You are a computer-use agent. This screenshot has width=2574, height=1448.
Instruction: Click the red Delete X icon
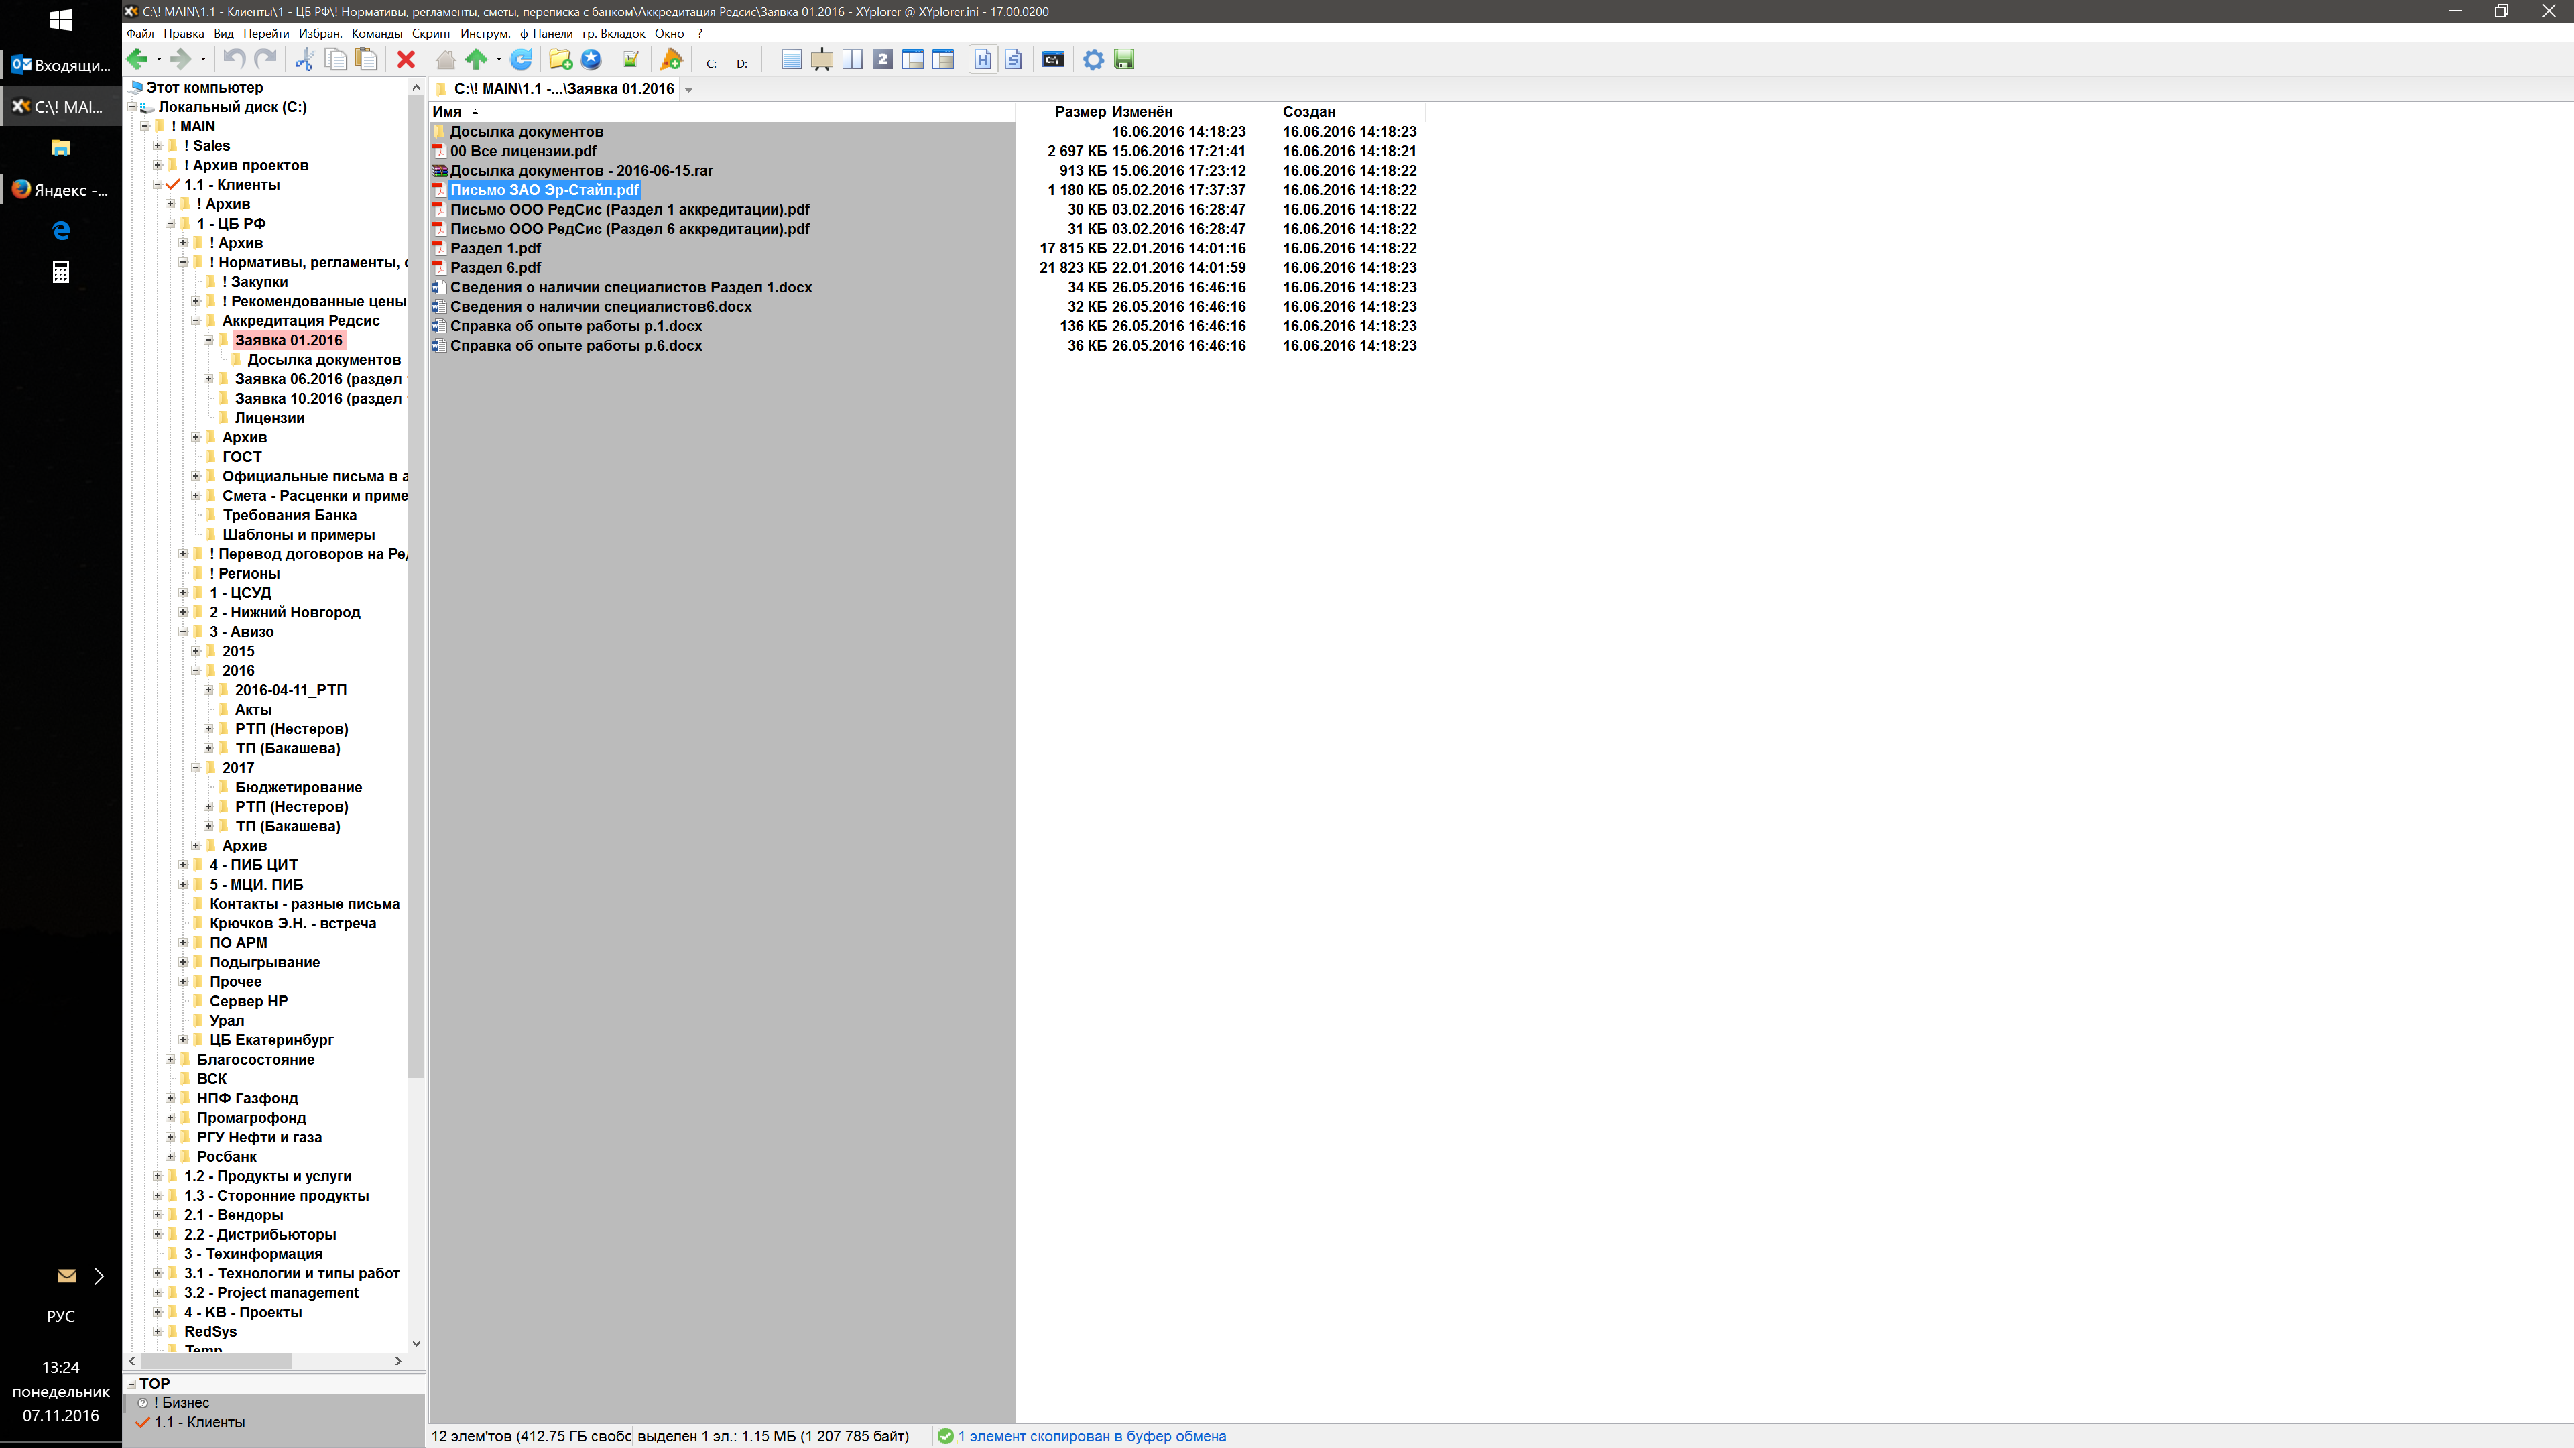tap(406, 60)
